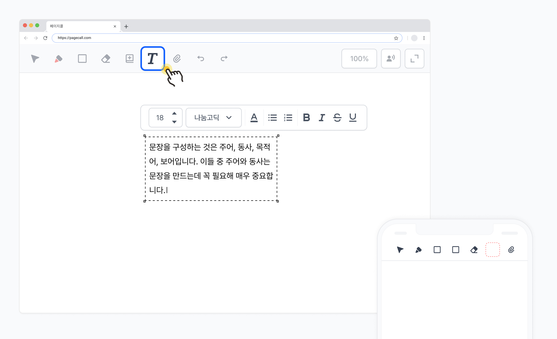
Task: Open a new browser tab
Action: pyautogui.click(x=126, y=26)
